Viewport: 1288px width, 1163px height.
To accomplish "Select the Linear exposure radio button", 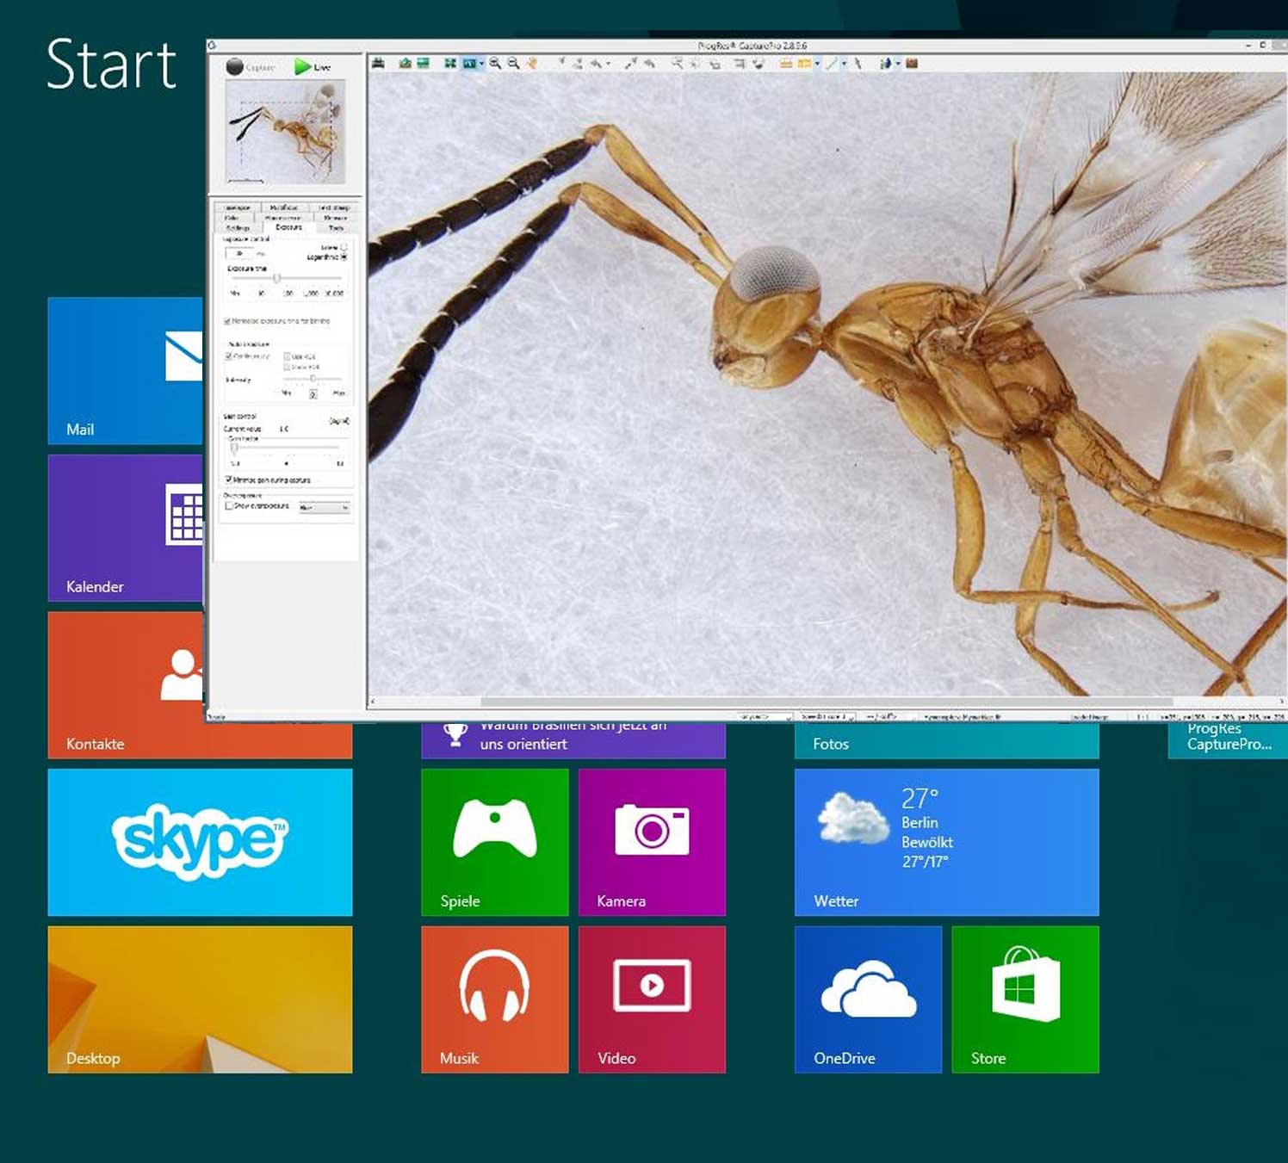I will (344, 247).
